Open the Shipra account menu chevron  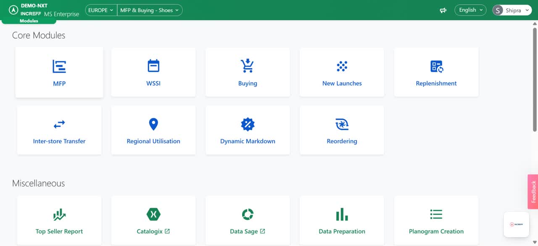[527, 10]
